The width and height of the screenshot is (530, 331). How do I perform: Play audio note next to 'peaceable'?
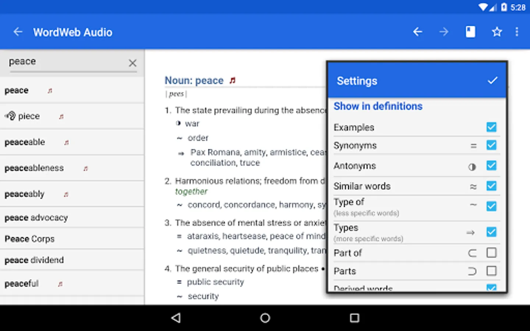[66, 142]
